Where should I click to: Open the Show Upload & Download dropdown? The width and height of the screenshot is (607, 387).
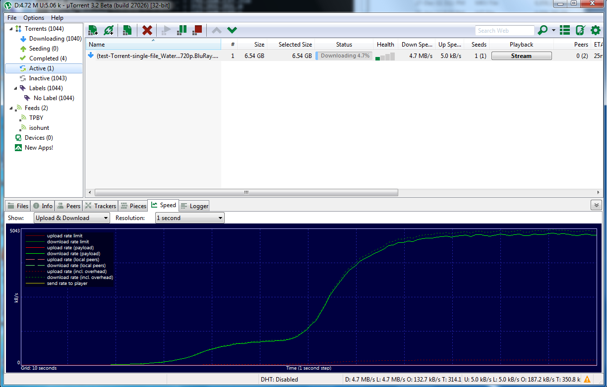click(72, 218)
